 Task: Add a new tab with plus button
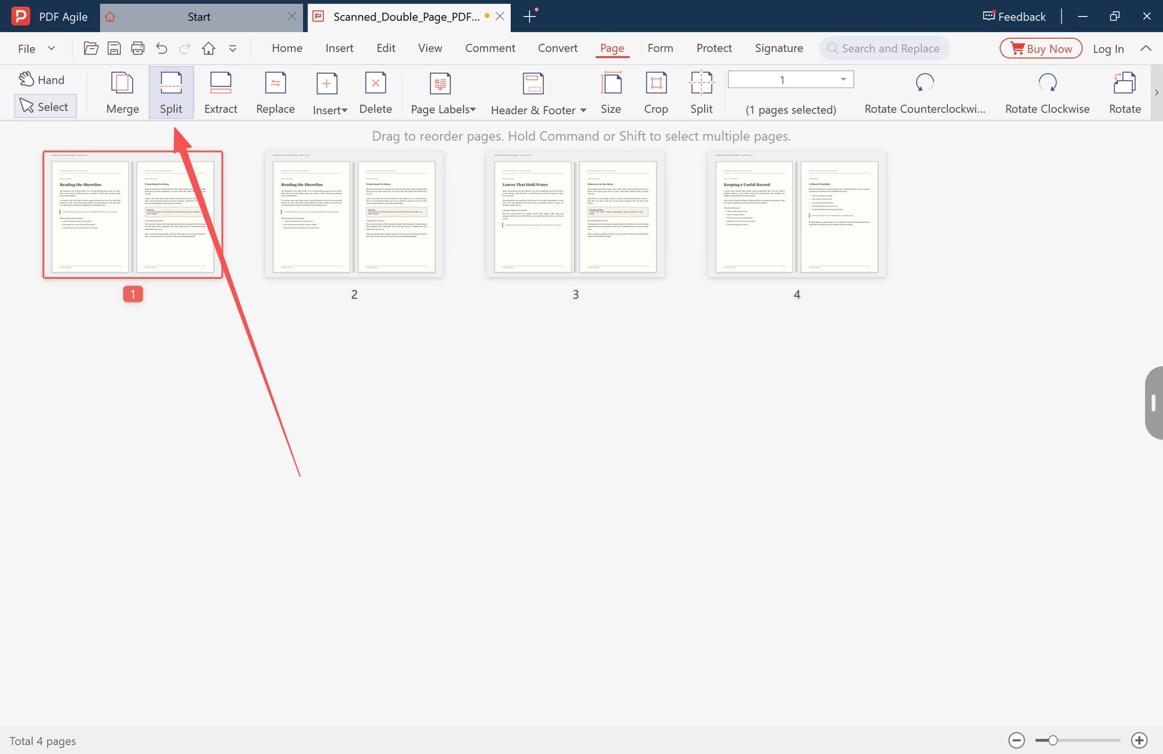(529, 16)
